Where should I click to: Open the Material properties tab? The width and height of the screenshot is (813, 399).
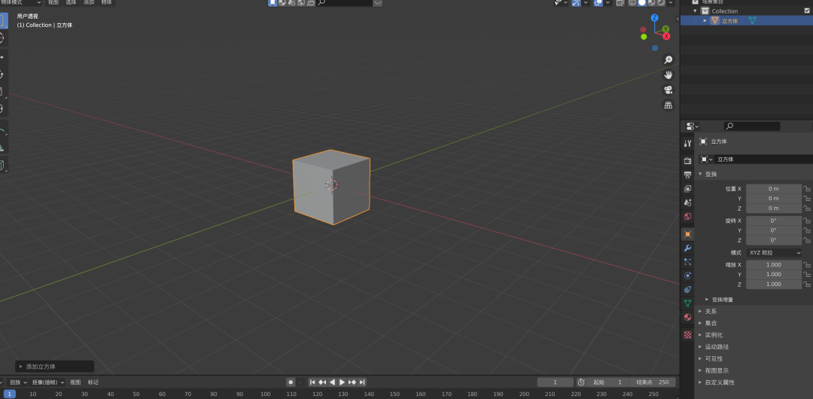pos(687,317)
